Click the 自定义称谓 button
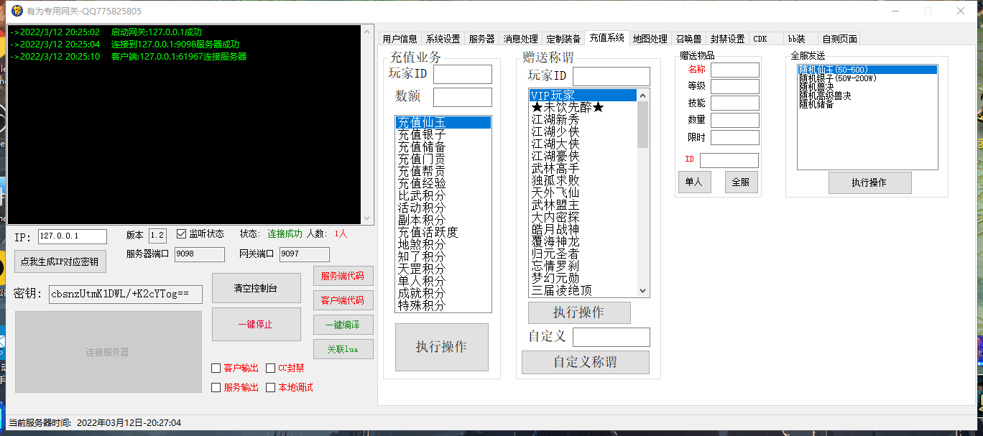 point(585,362)
